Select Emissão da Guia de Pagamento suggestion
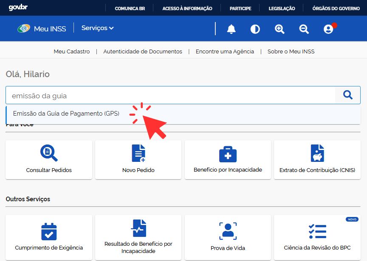This screenshot has width=367, height=261. [x=66, y=114]
